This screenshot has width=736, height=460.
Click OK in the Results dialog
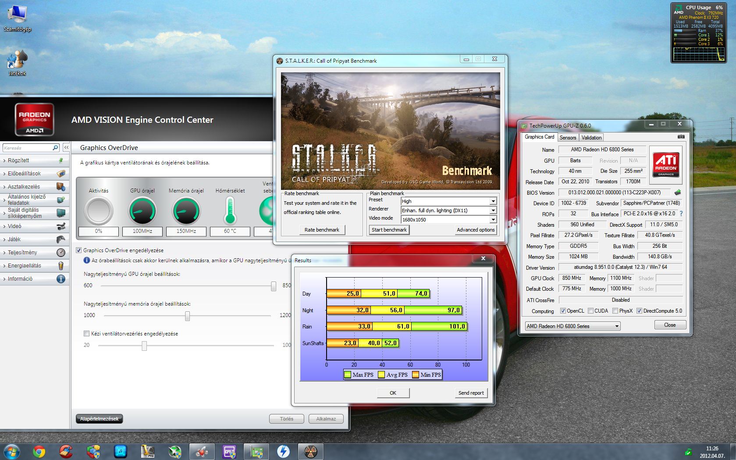point(393,393)
